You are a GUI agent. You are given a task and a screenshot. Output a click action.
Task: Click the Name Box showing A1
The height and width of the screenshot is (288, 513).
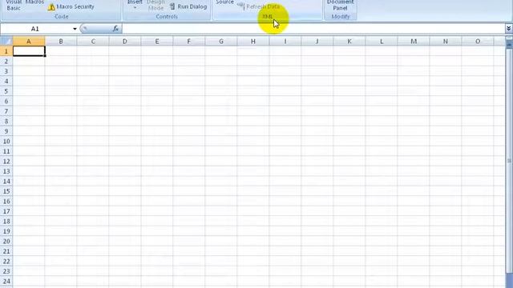point(35,29)
